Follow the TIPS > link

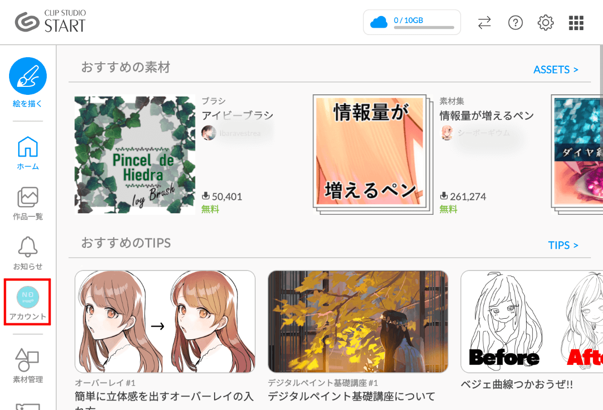click(x=563, y=245)
